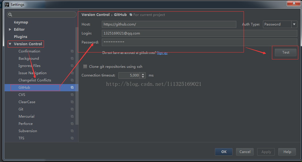Click project-level icon in the Git row
The width and height of the screenshot is (302, 162).
pyautogui.click(x=72, y=109)
